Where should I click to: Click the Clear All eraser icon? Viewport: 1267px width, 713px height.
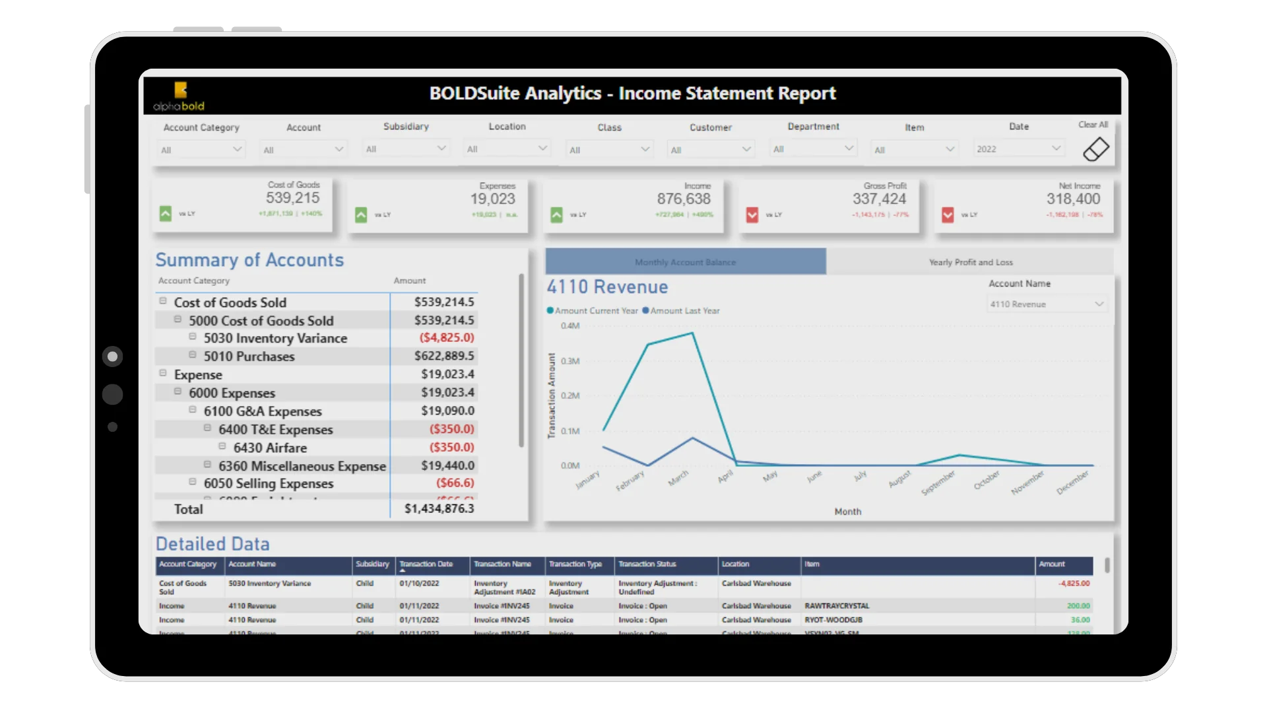pos(1095,149)
